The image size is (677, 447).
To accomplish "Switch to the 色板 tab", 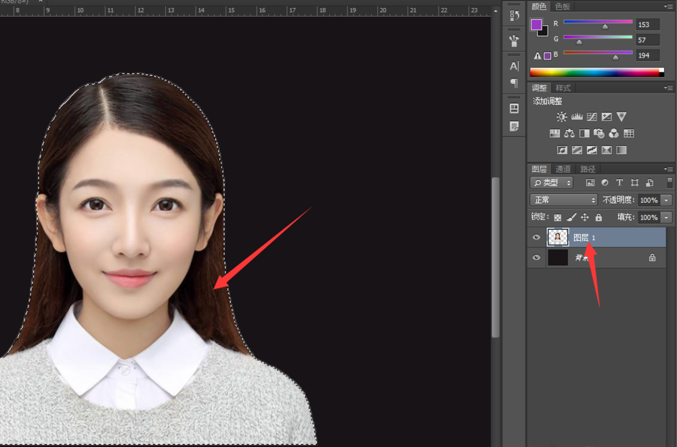I will 563,6.
